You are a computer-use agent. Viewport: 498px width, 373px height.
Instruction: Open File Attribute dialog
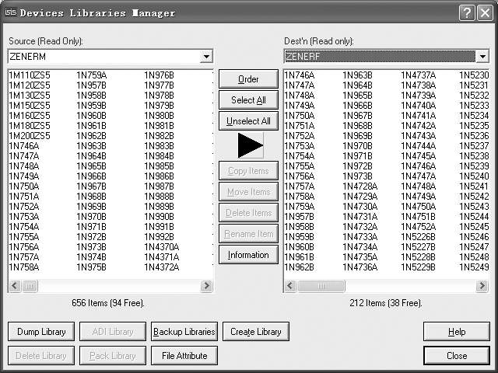[184, 356]
